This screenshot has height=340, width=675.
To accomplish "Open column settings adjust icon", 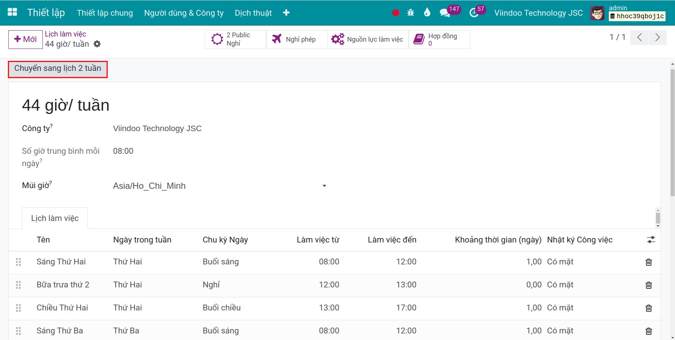I will [651, 240].
